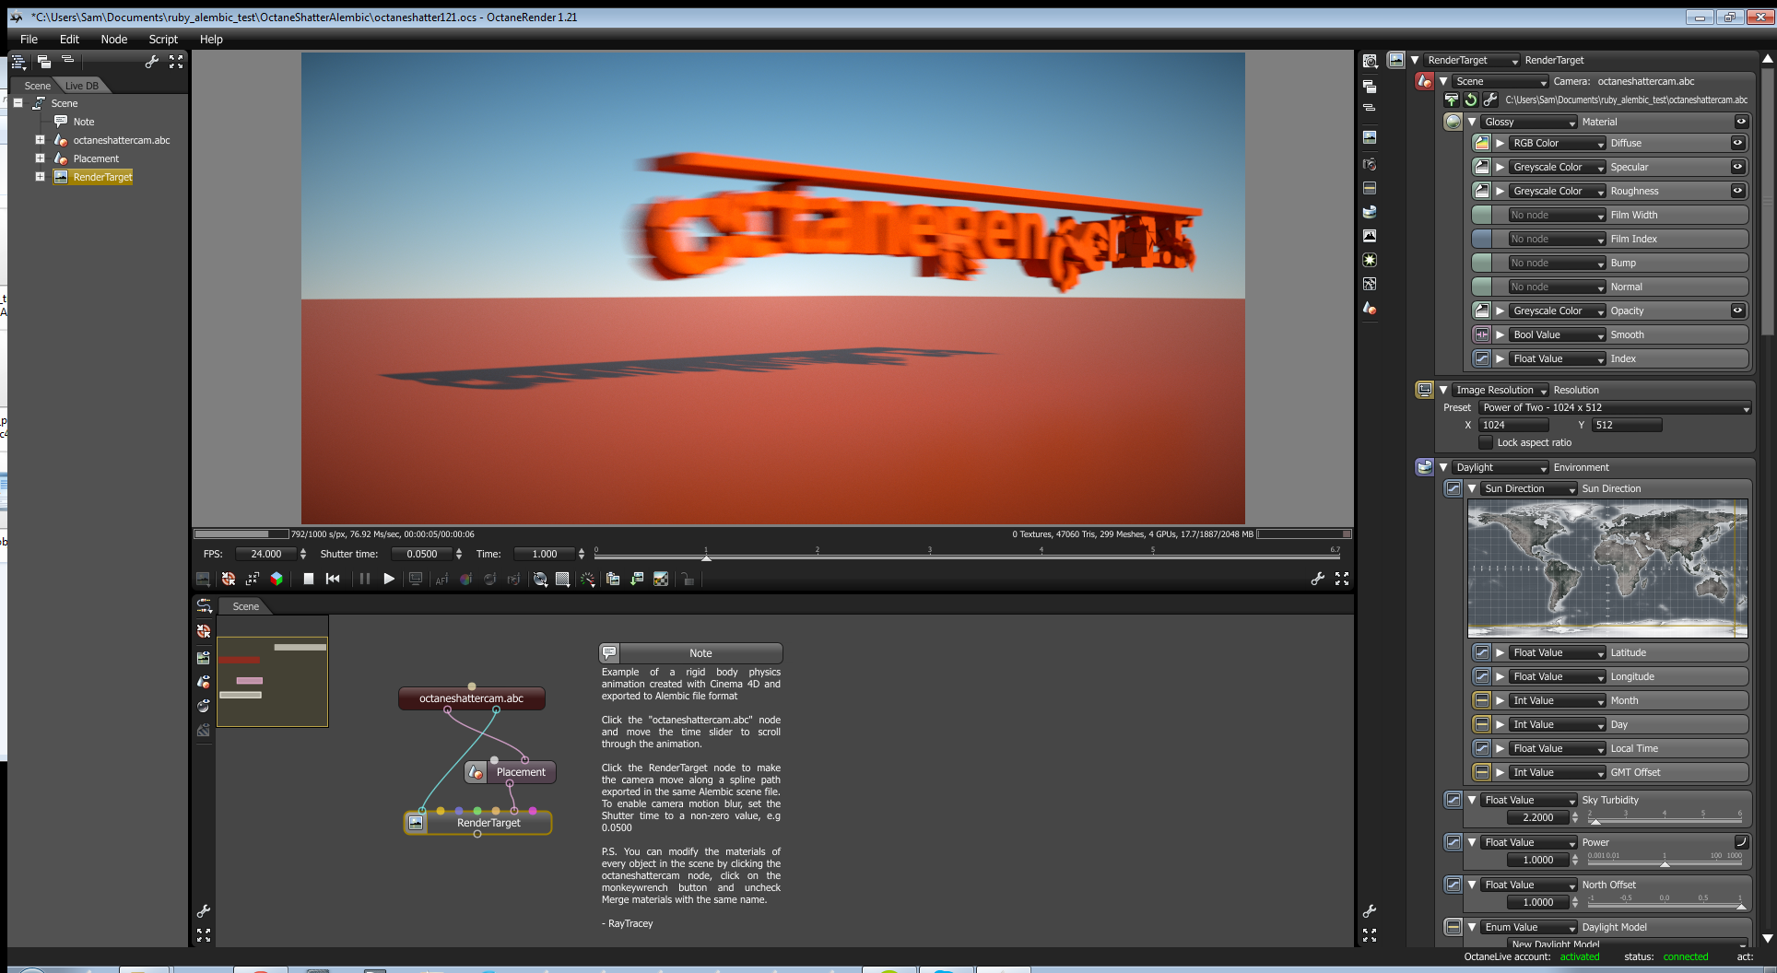Click the mesh shapes icon in inspector sidebar
The width and height of the screenshot is (1777, 973).
(x=1371, y=309)
